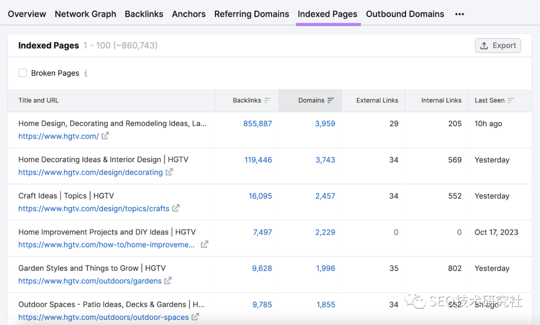Open external link icon for home-improvement URL
540x325 pixels.
[204, 244]
